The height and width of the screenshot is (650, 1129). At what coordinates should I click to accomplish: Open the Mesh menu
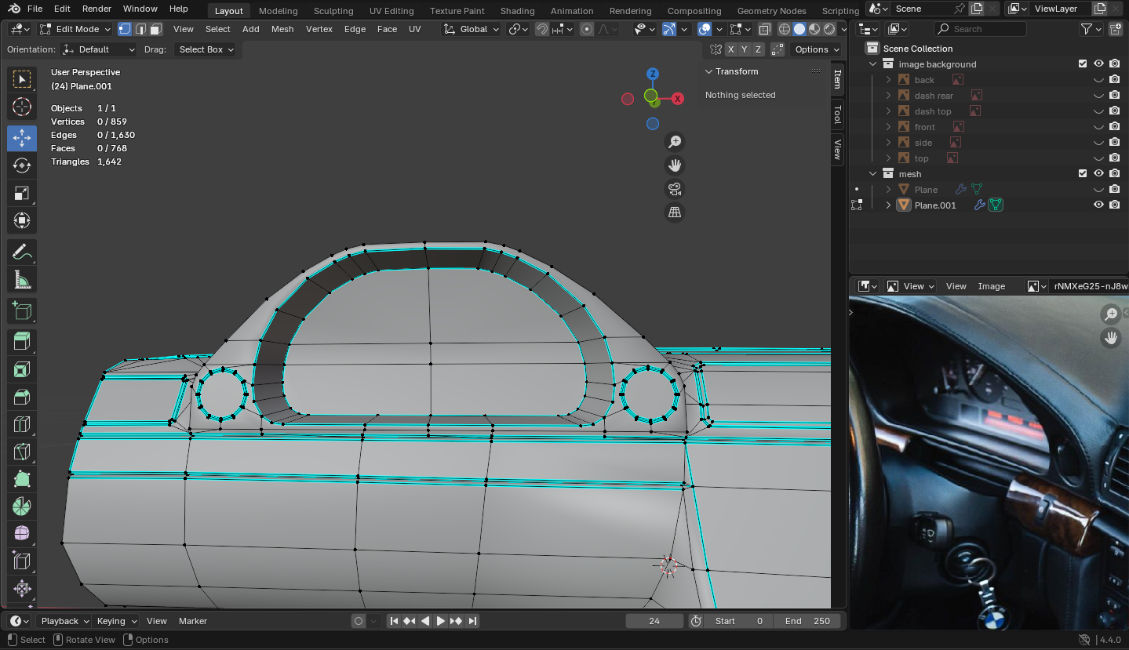282,29
